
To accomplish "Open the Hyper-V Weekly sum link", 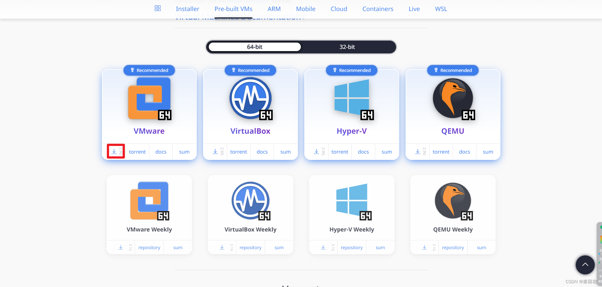I will (380, 248).
